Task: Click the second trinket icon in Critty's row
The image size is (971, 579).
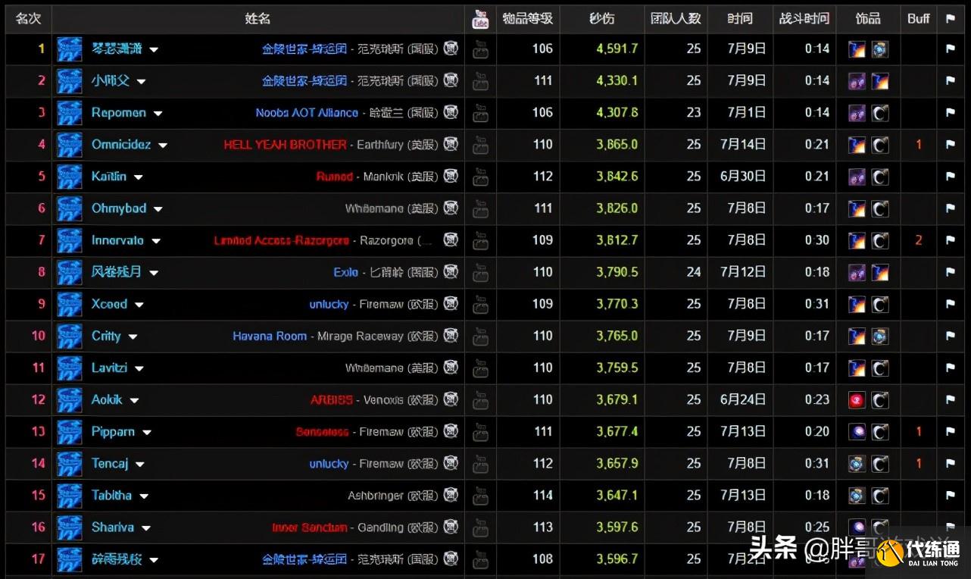Action: coord(879,336)
